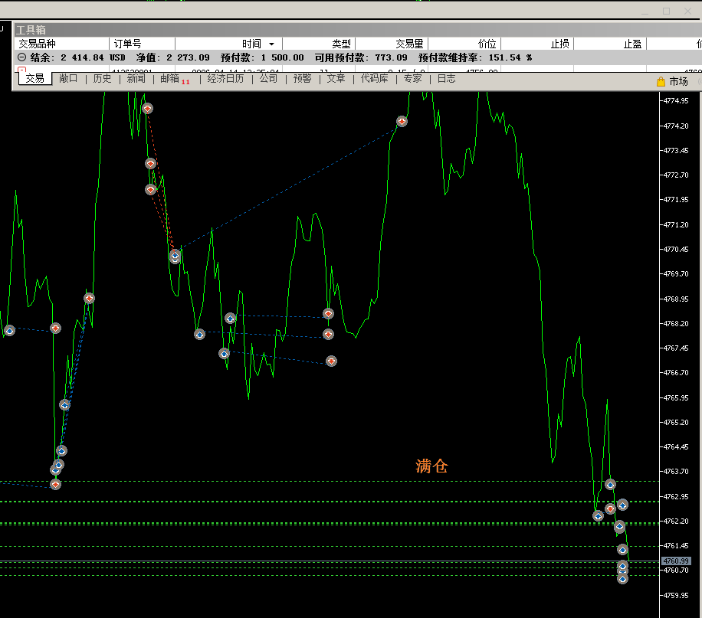Click red sell marker in bottom-right marker cluster
Screen dimensions: 702x618
pos(610,508)
